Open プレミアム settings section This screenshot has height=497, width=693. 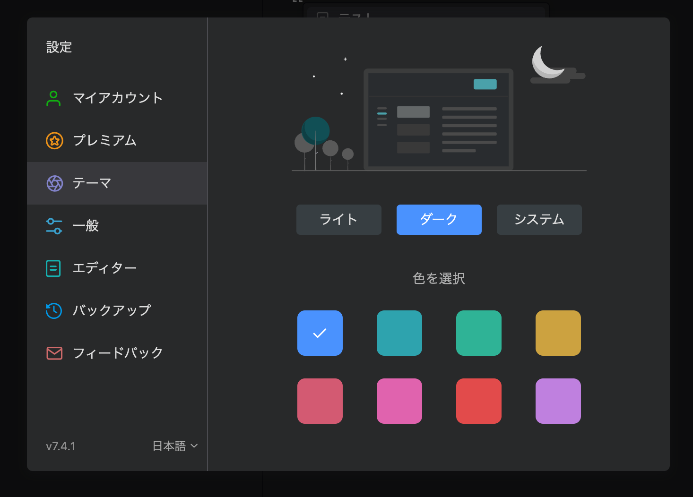pyautogui.click(x=105, y=141)
